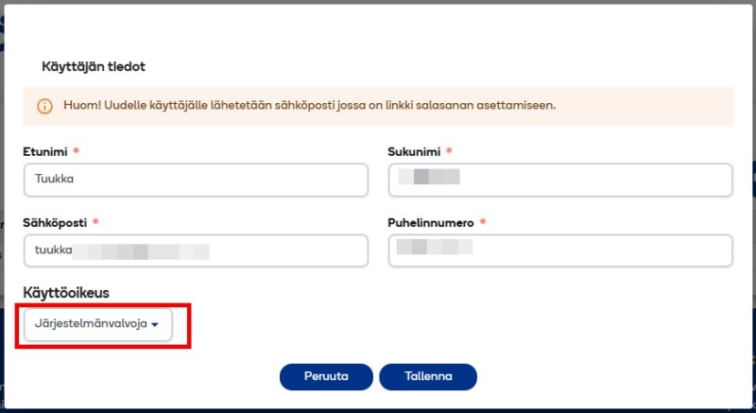Click the Sähköposti label text
Image resolution: width=756 pixels, height=413 pixels.
point(55,223)
